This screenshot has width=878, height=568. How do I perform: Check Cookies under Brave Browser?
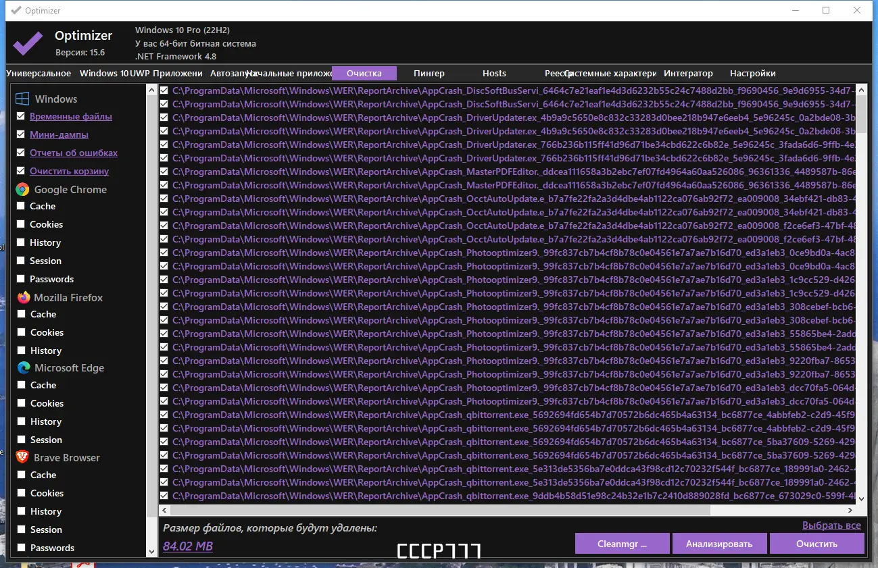pos(22,493)
